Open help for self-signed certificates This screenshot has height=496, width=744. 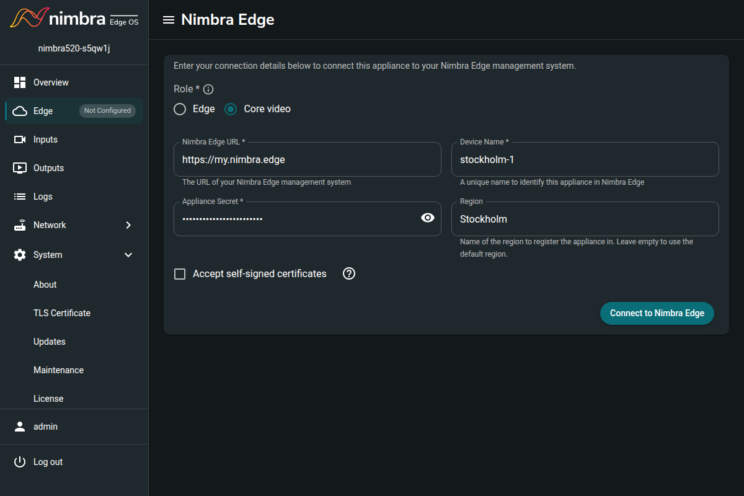[x=349, y=273]
